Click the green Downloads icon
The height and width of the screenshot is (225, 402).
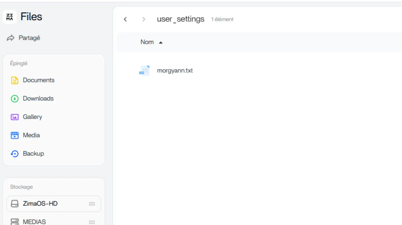tap(15, 99)
